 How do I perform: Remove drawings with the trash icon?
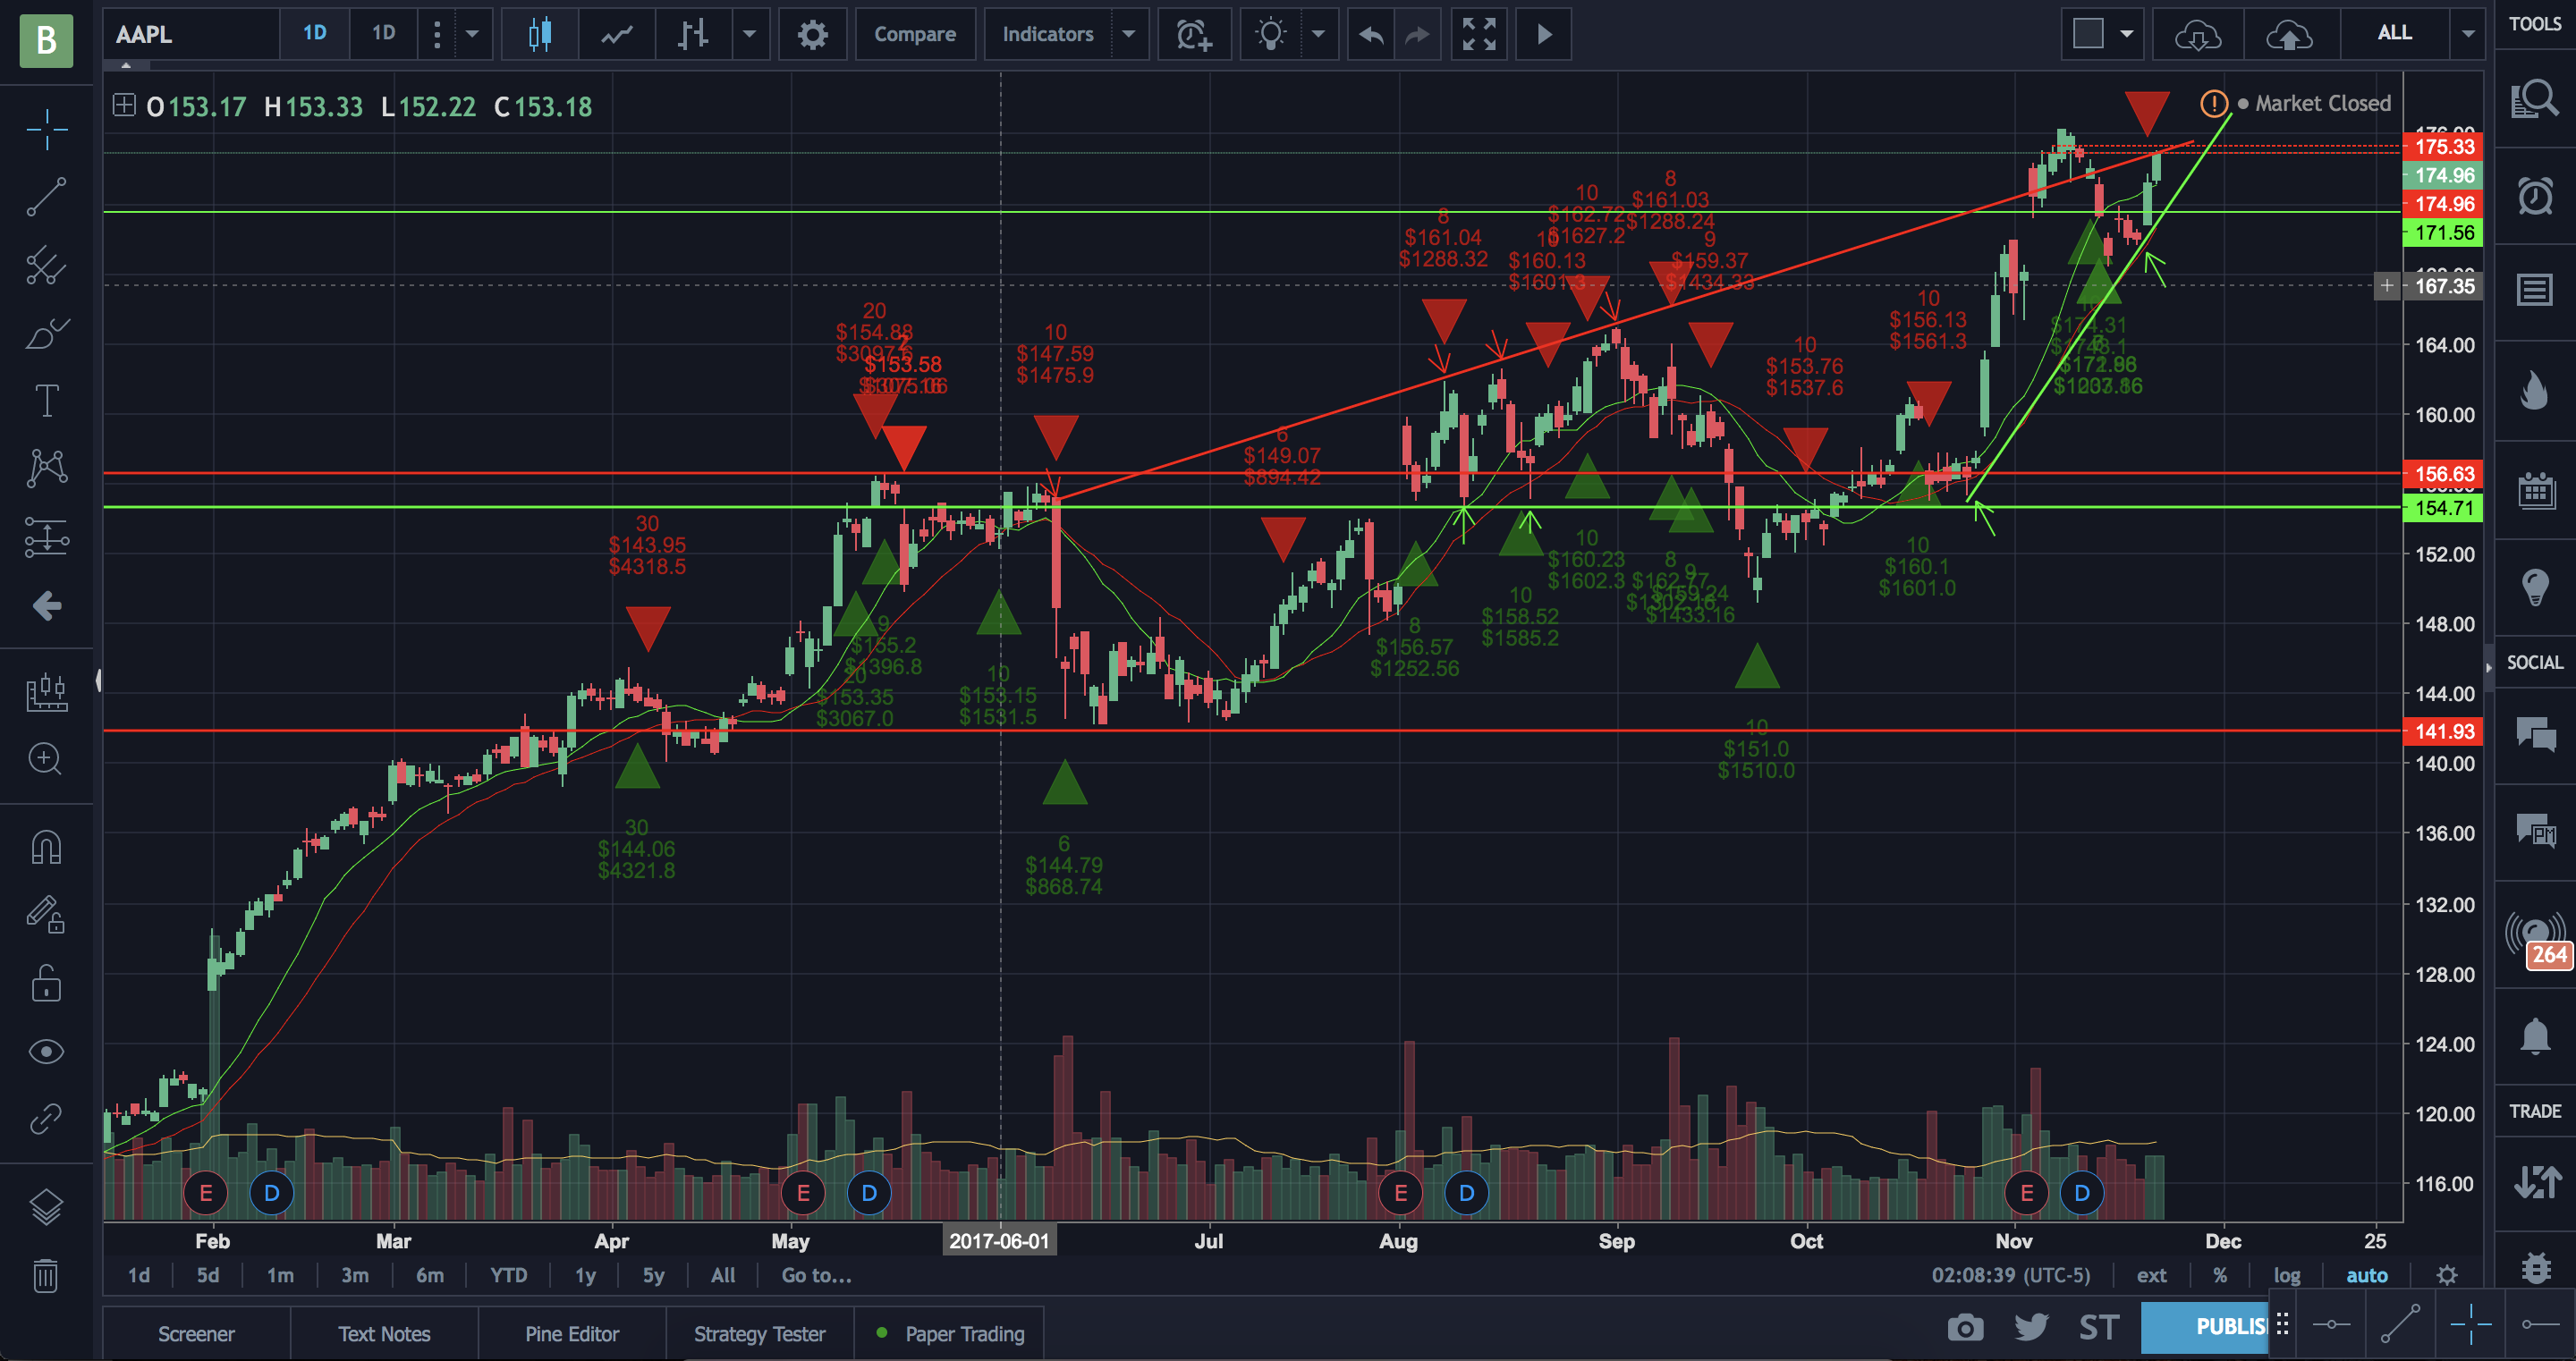pos(46,1276)
